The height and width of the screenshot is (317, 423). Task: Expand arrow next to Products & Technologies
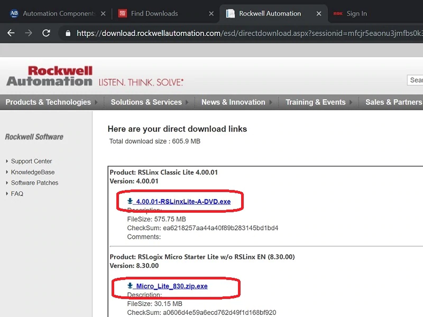tap(96, 102)
